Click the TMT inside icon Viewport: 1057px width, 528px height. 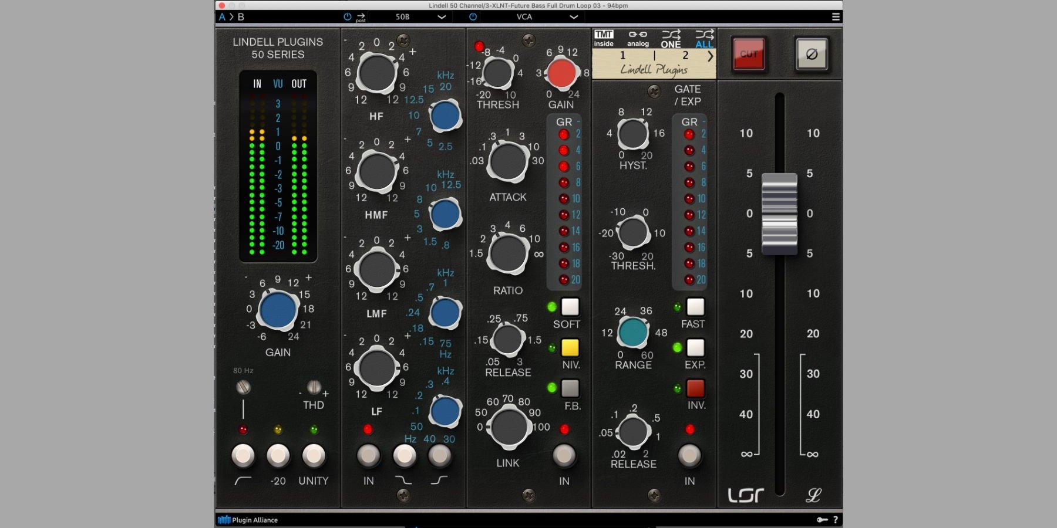[x=604, y=38]
